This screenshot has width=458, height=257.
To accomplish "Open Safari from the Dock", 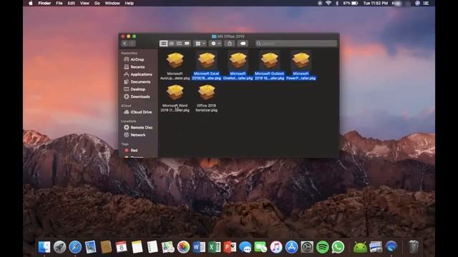I will click(x=75, y=247).
